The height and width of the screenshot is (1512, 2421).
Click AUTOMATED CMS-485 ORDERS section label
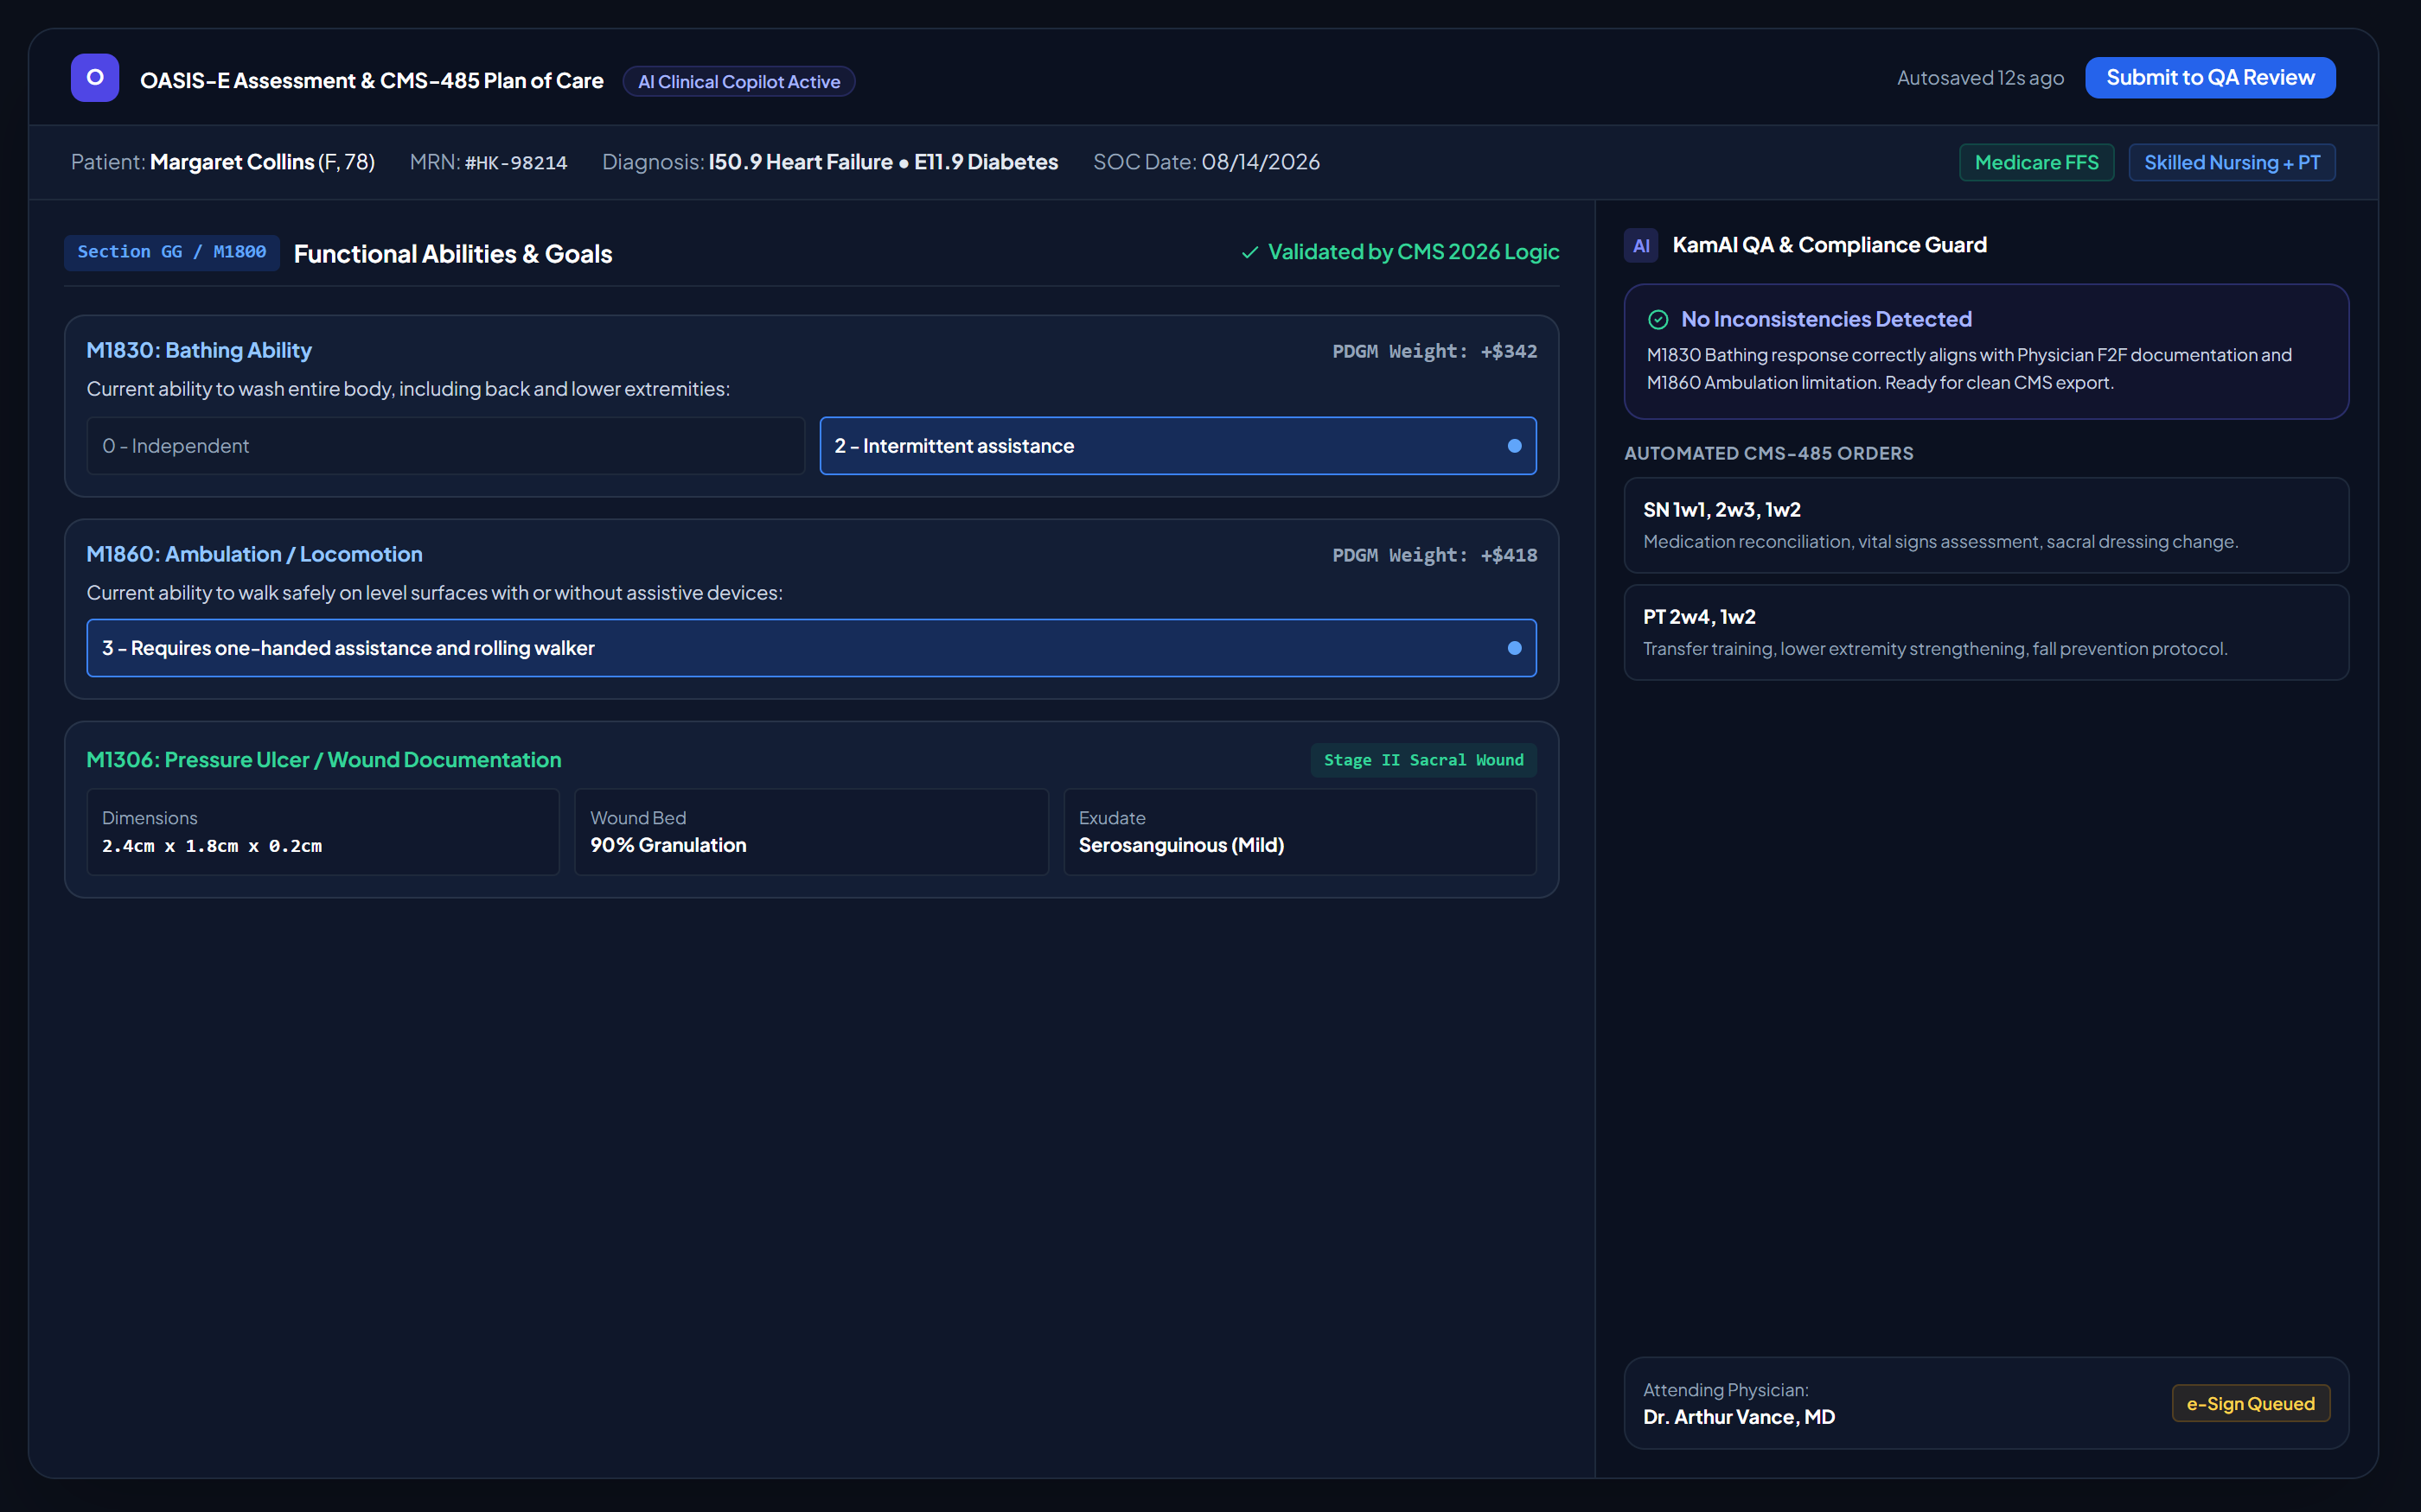coord(1769,454)
